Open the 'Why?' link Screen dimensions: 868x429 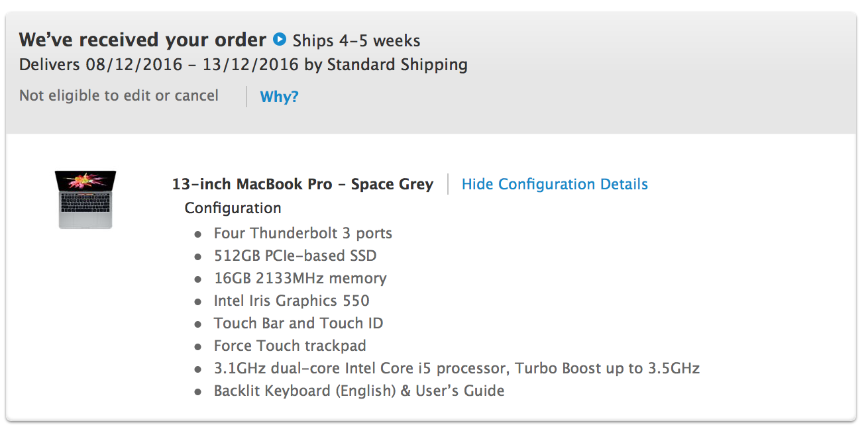[x=279, y=97]
